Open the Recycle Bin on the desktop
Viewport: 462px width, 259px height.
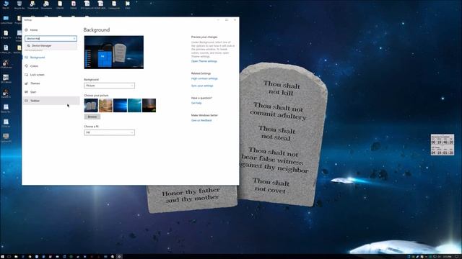tap(19, 5)
